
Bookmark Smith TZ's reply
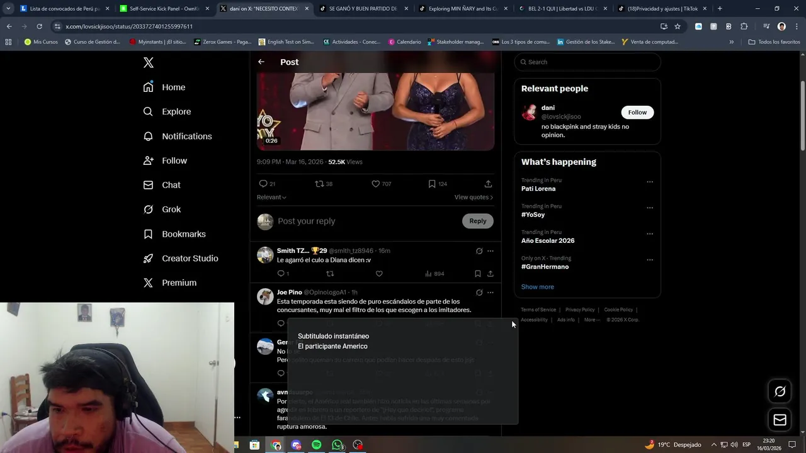pos(478,274)
